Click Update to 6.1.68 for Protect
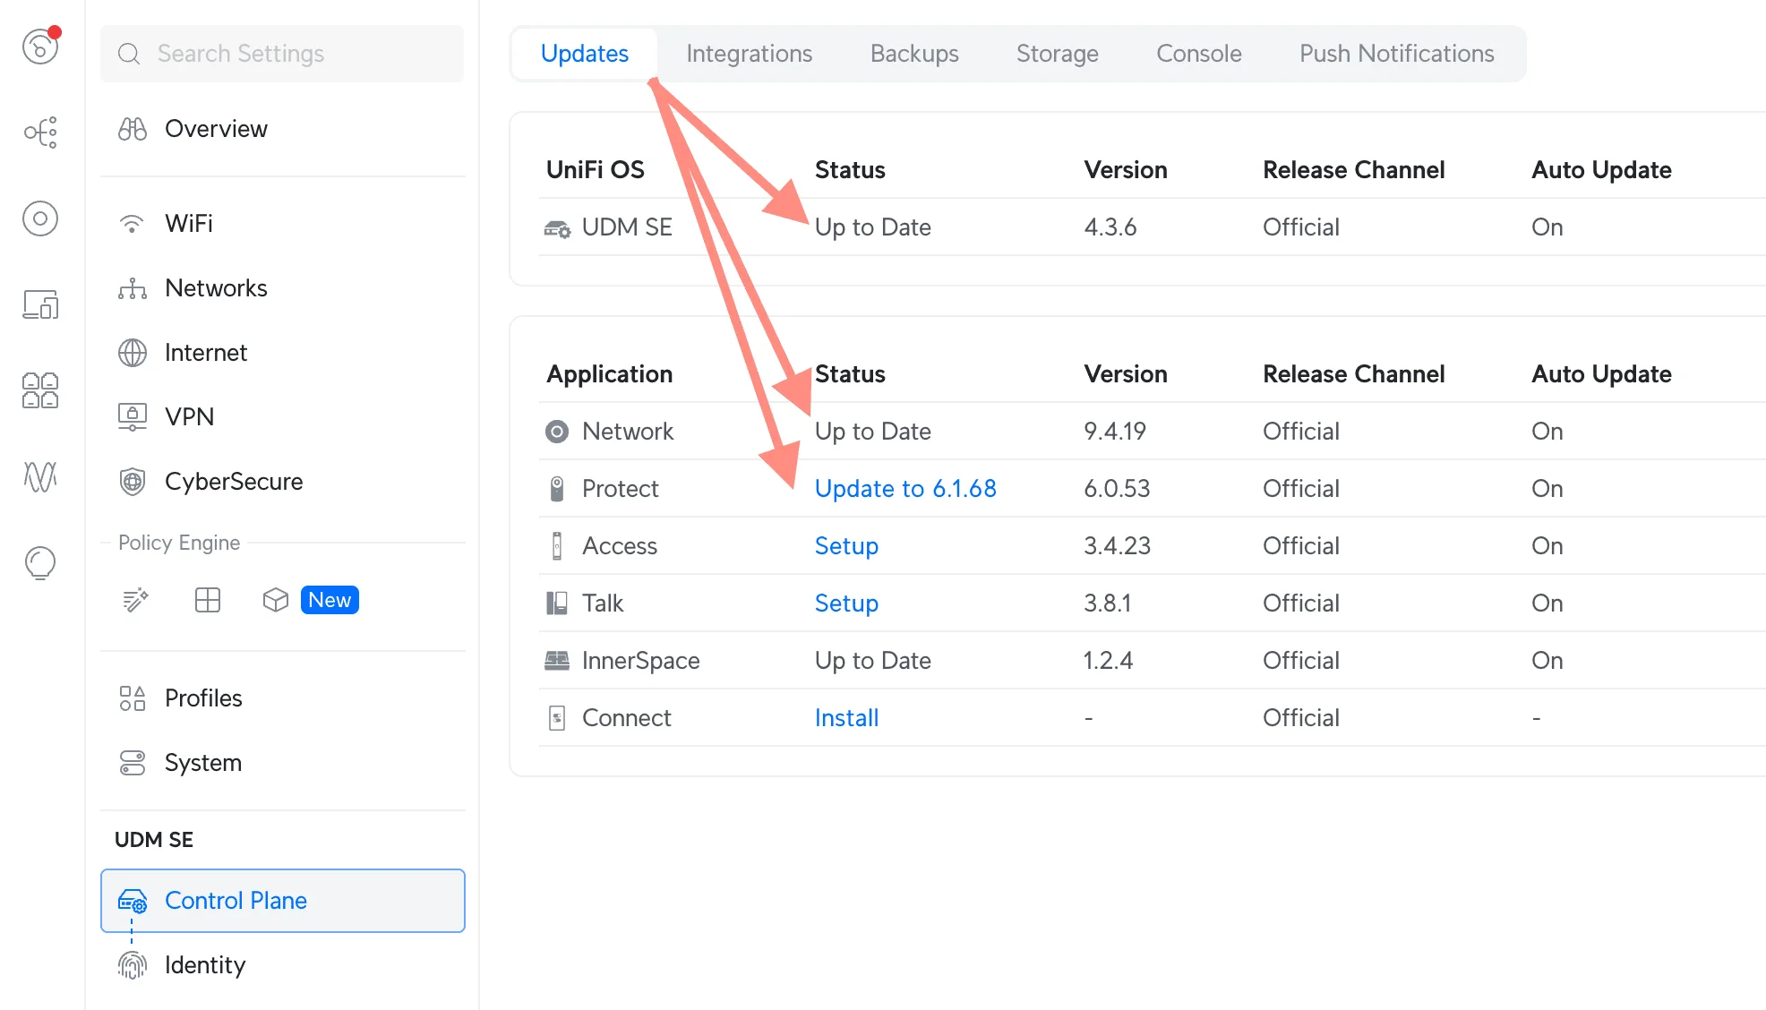Viewport: 1766px width, 1010px height. [905, 488]
